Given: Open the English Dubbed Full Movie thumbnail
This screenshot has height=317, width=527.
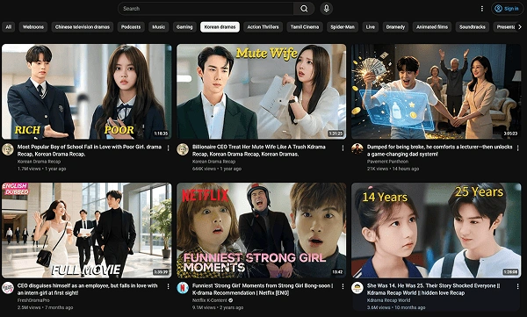Looking at the screenshot, I should coord(87,230).
